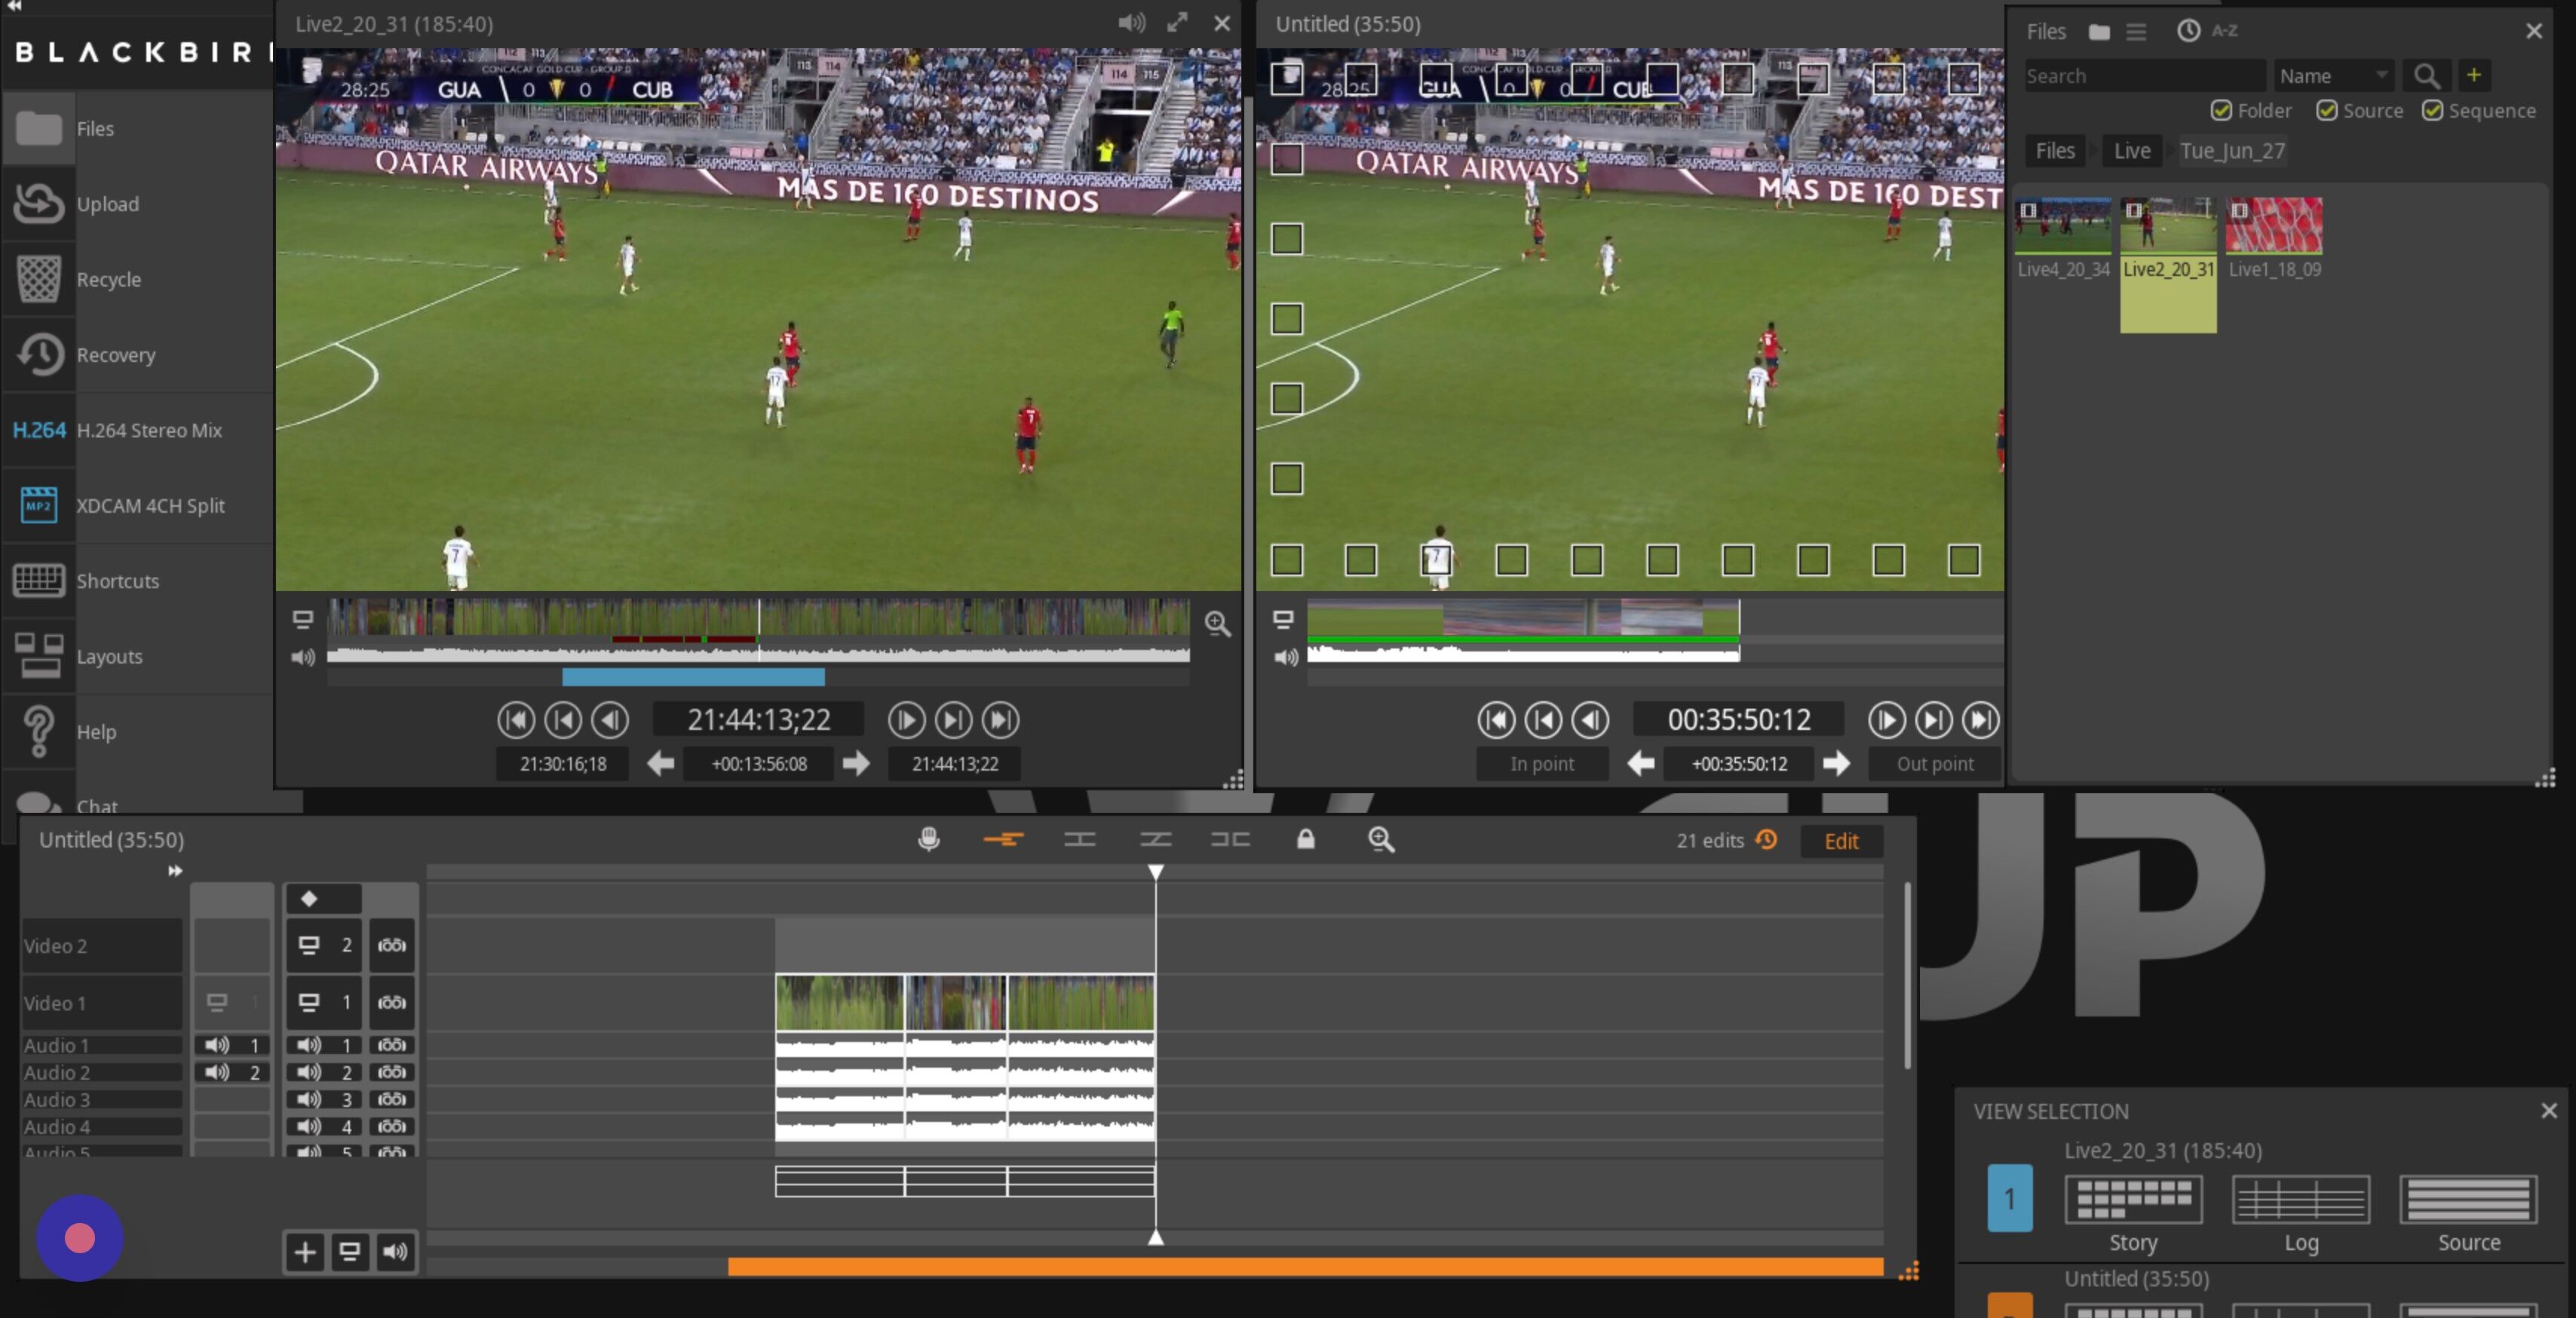
Task: Click the timeline lock icon
Action: 1306,840
